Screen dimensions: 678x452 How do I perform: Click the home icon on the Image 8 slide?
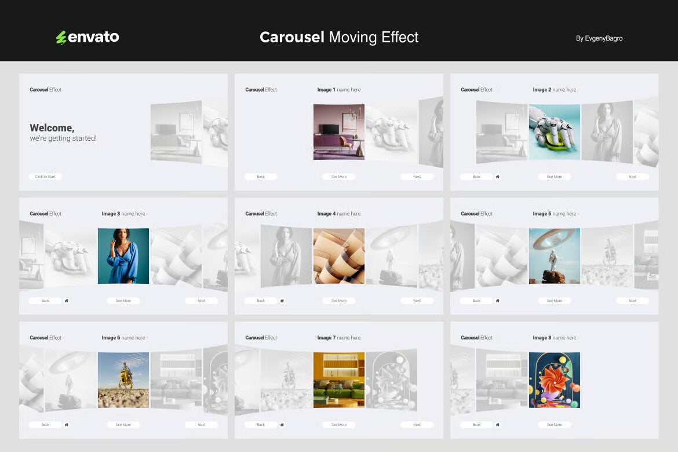click(498, 424)
